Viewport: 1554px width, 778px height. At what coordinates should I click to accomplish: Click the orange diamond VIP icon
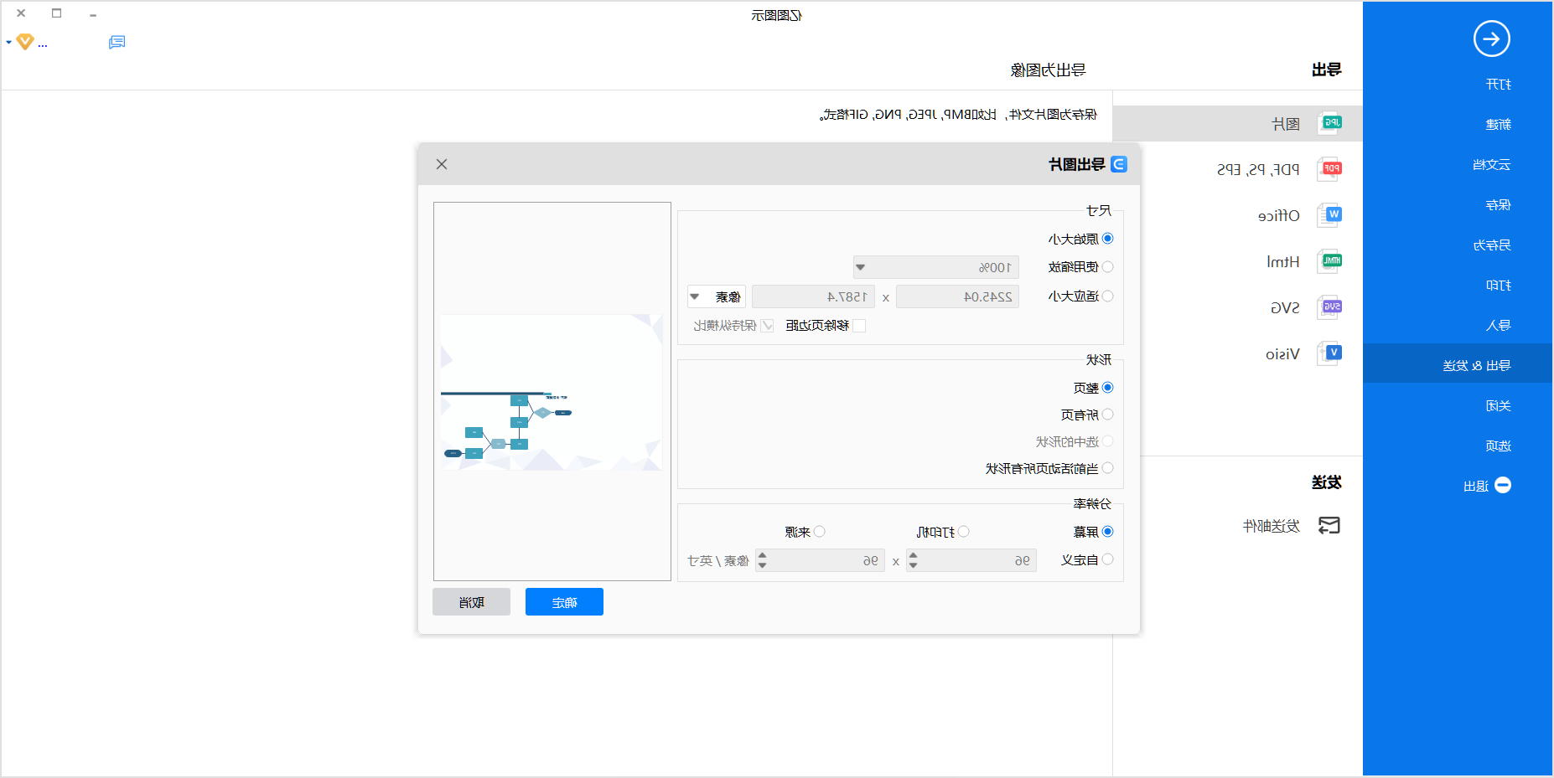(25, 42)
